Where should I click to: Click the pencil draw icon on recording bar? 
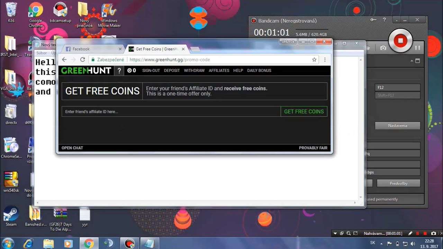tap(410, 234)
